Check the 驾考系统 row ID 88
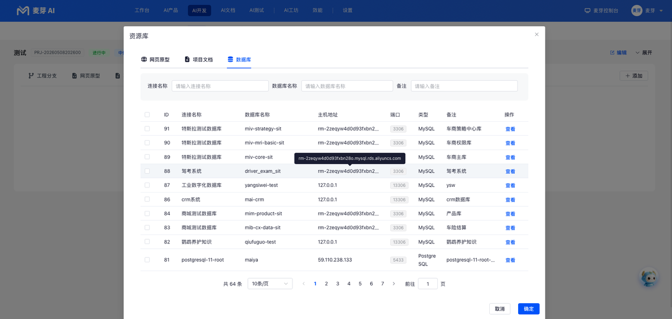 click(x=147, y=171)
